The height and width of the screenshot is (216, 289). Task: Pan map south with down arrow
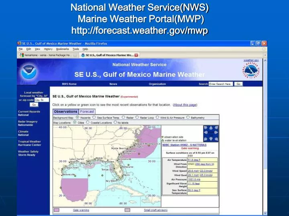211,139
